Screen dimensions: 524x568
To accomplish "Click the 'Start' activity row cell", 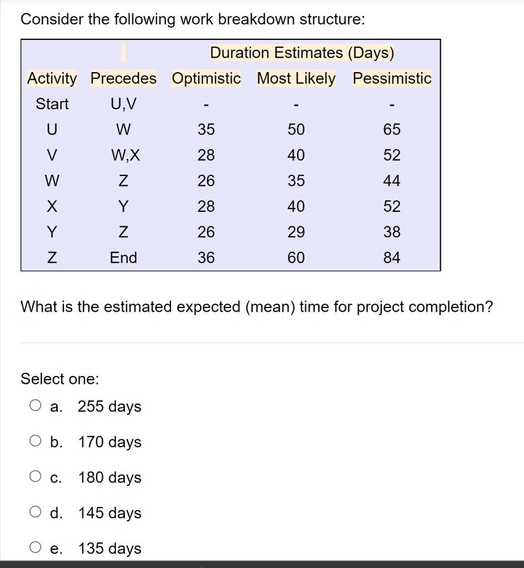I will 51,104.
